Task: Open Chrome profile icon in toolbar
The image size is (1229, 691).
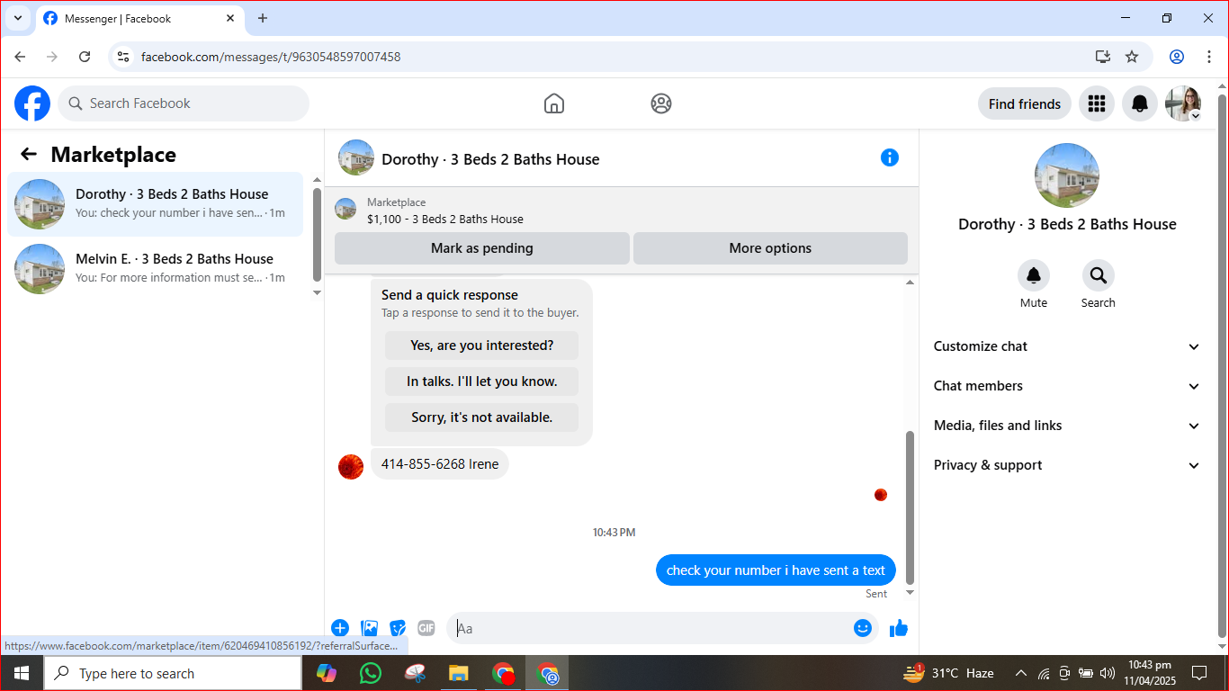Action: pyautogui.click(x=1177, y=57)
